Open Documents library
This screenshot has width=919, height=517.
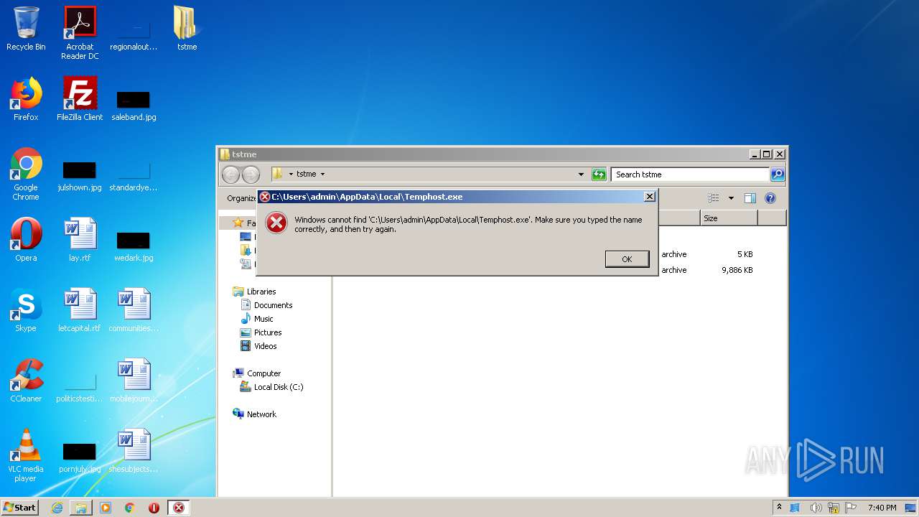coord(273,305)
